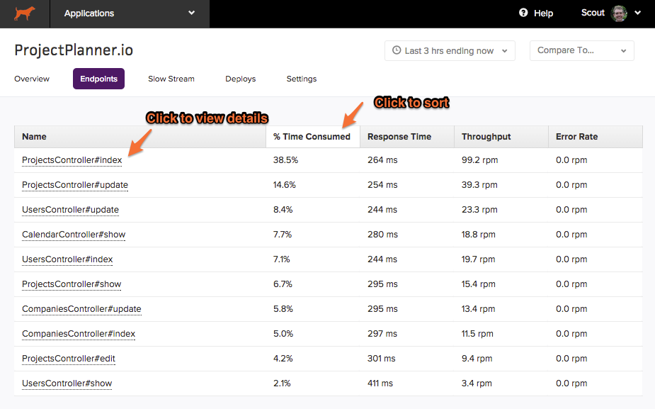The width and height of the screenshot is (655, 409).
Task: View details for ProjectsController#index
Action: 72,160
